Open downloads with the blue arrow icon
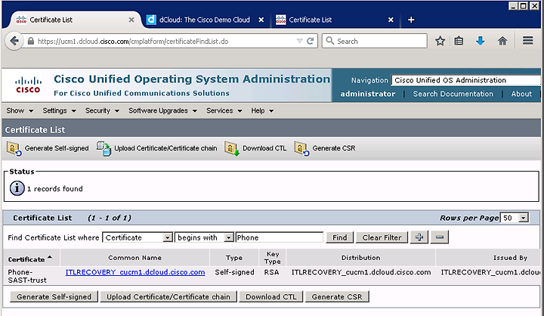This screenshot has width=544, height=316. coord(481,41)
